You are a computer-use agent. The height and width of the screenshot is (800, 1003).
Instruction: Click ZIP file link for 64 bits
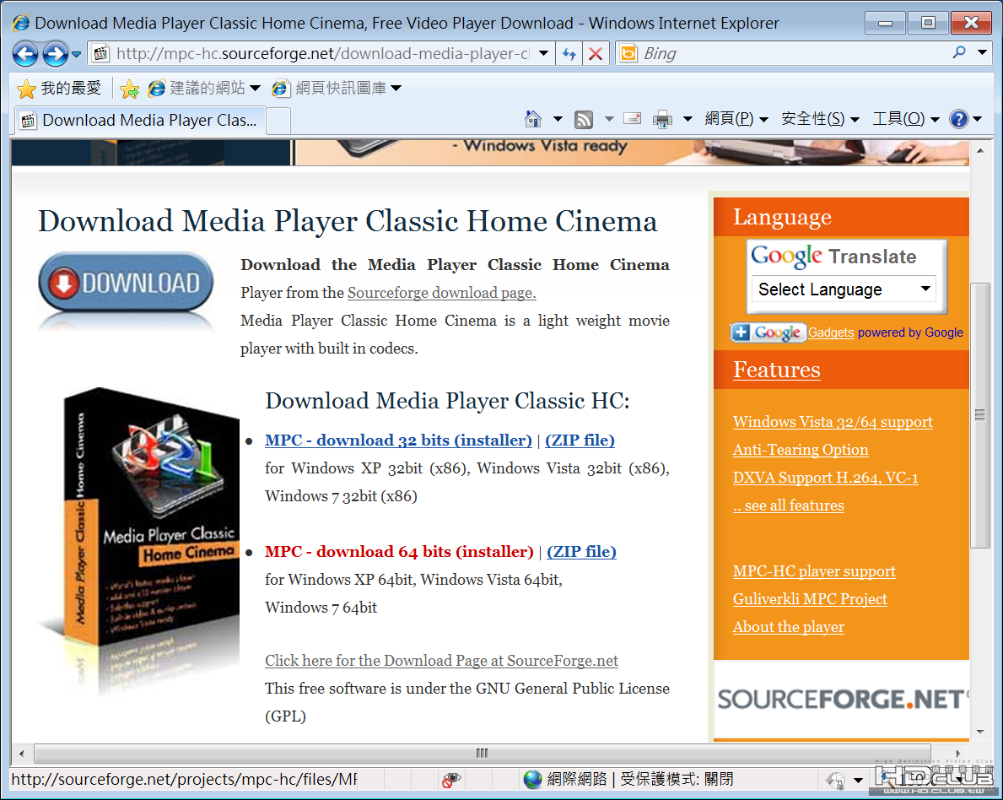[x=581, y=552]
